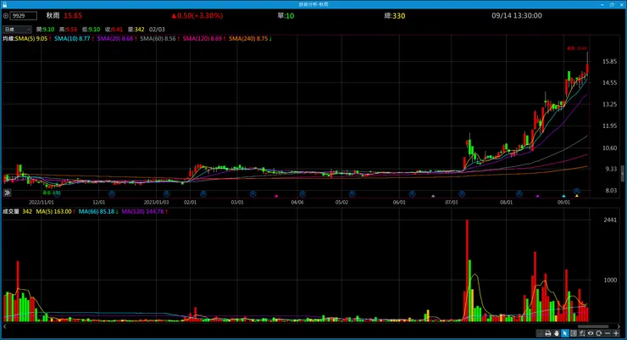Click the last price 15.65
Viewport: 627px width, 340px height.
pos(73,15)
